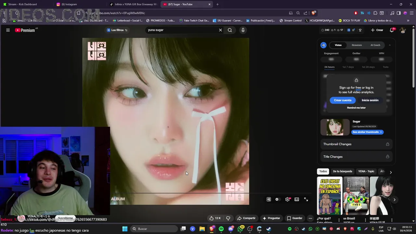This screenshot has height=234, width=416.
Task: Share the video via Compartir
Action: (246, 218)
